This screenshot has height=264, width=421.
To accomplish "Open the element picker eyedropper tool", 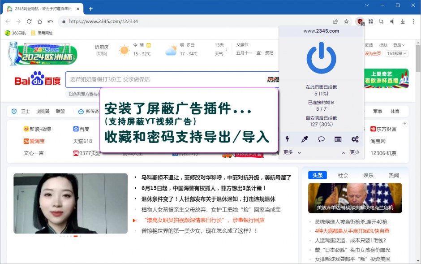I will (304, 139).
